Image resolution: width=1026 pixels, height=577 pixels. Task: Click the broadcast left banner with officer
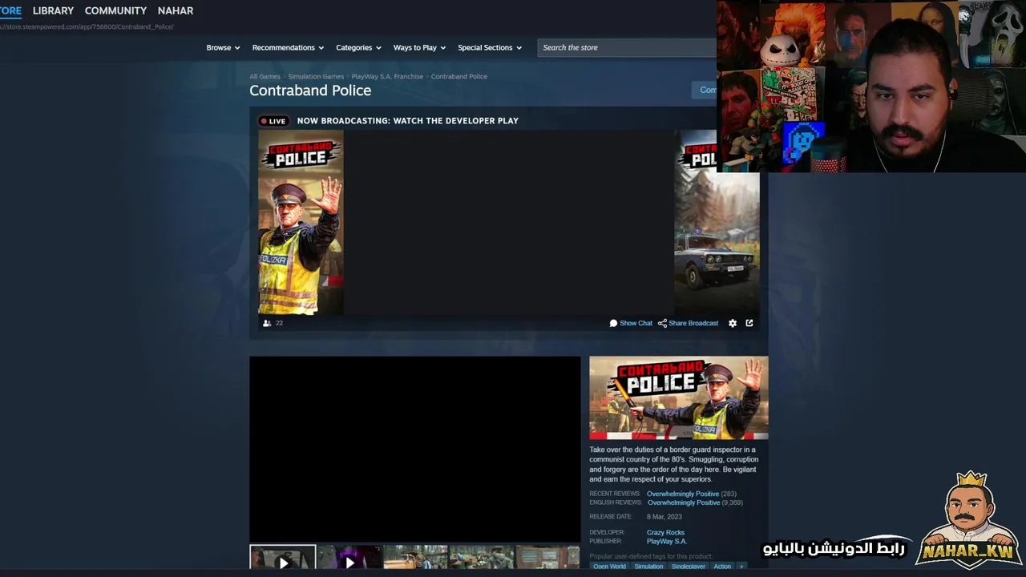coord(301,223)
